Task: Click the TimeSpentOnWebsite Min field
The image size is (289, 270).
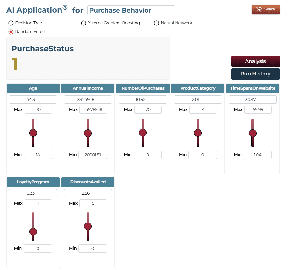Action: pos(257,155)
